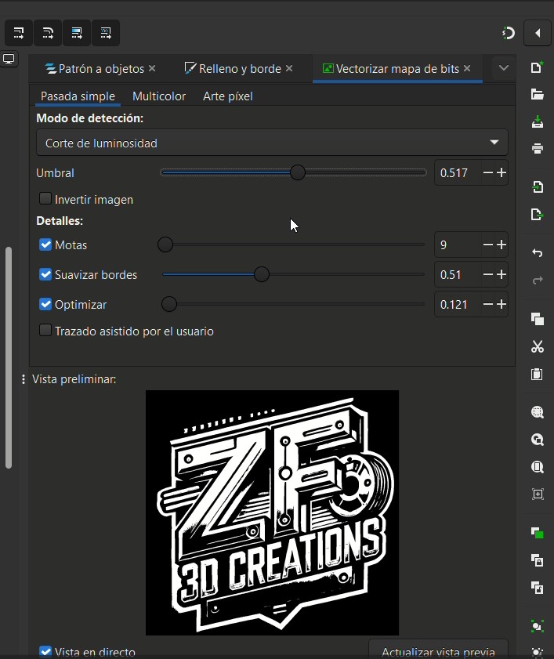
Task: Click the Umbral value field 0.517
Action: point(458,172)
